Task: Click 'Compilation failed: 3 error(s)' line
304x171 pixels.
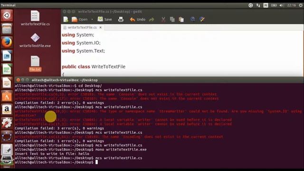Action: pyautogui.click(x=59, y=128)
